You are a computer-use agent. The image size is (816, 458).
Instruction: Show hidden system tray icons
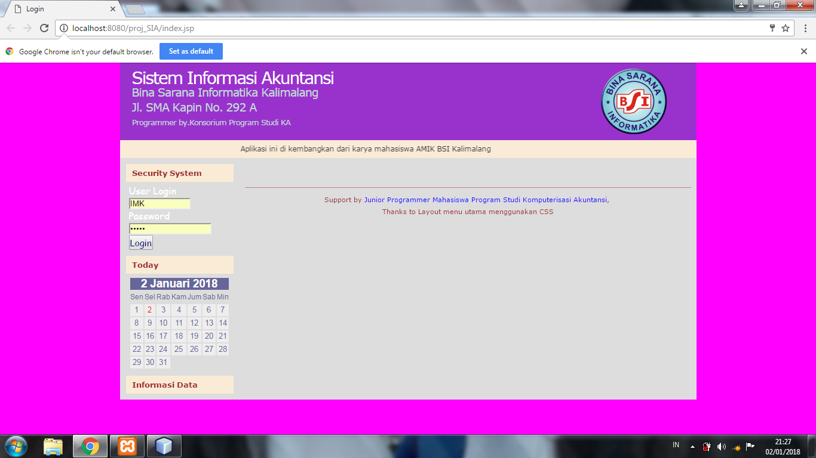692,447
